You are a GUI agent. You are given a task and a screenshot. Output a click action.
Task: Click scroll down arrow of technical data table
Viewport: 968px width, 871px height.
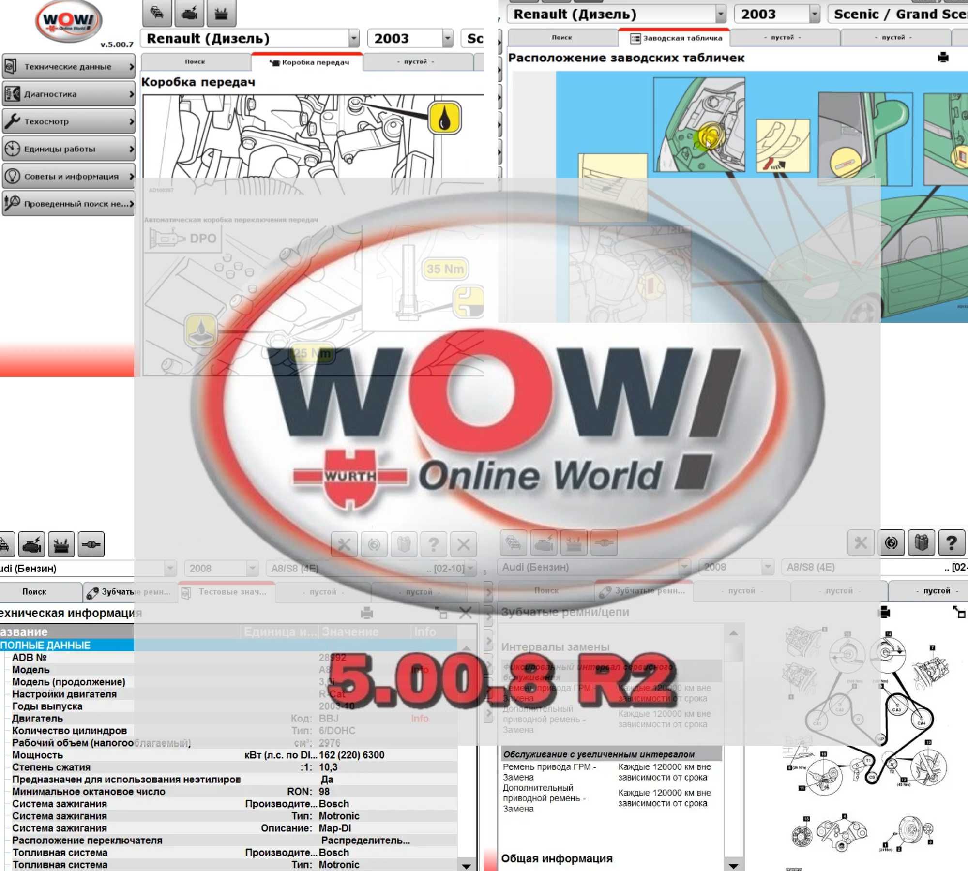(467, 866)
